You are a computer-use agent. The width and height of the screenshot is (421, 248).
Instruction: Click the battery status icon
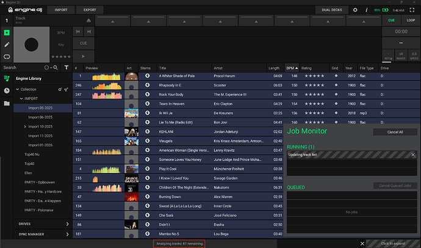tap(385, 10)
